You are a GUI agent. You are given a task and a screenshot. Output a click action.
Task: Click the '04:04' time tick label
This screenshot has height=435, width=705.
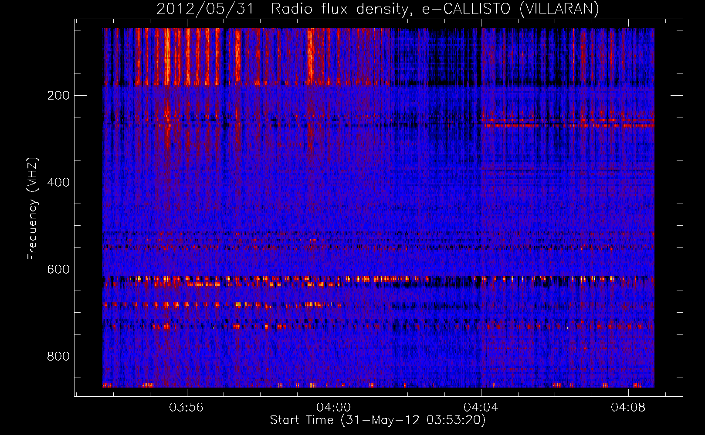(x=481, y=407)
